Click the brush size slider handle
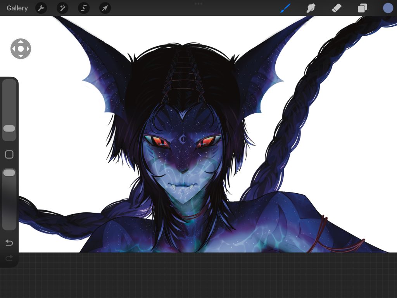Viewport: 397px width, 298px height. pyautogui.click(x=9, y=128)
